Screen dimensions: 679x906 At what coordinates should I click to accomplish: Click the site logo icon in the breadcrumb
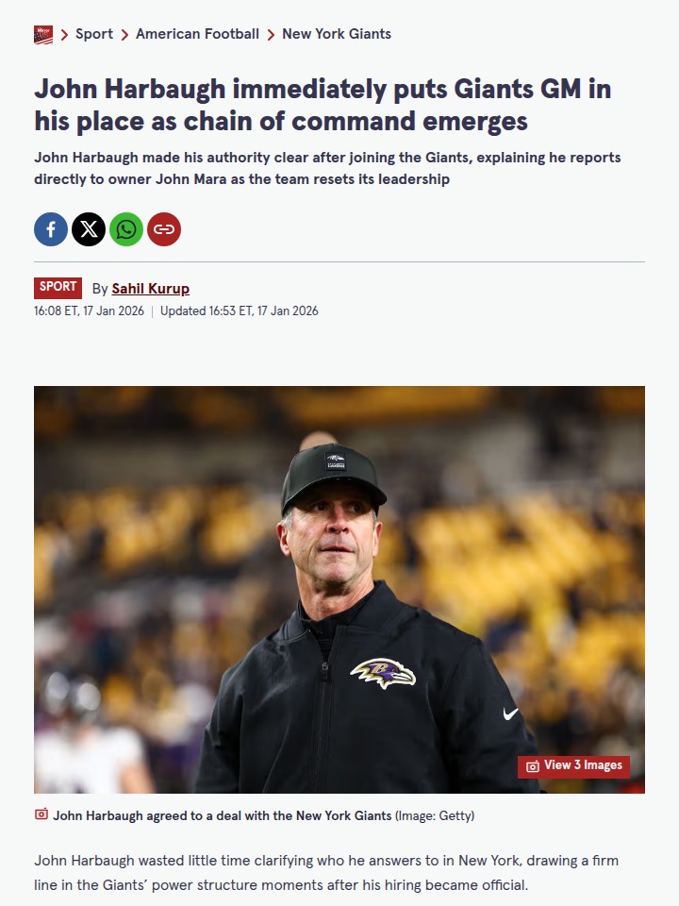(43, 35)
